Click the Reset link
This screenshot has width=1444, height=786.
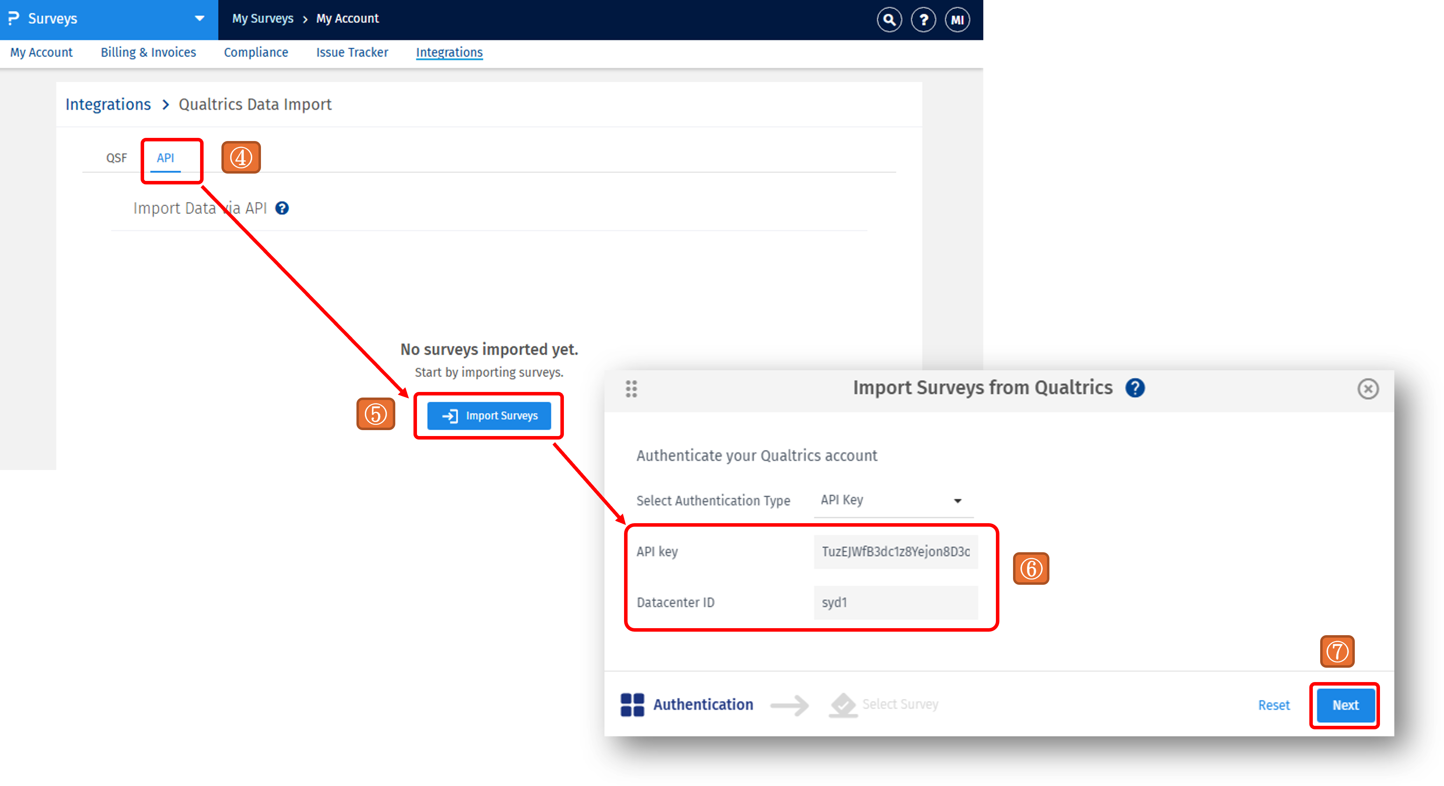coord(1274,705)
